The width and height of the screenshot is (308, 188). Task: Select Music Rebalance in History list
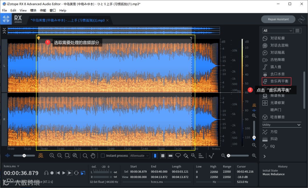(x=273, y=174)
